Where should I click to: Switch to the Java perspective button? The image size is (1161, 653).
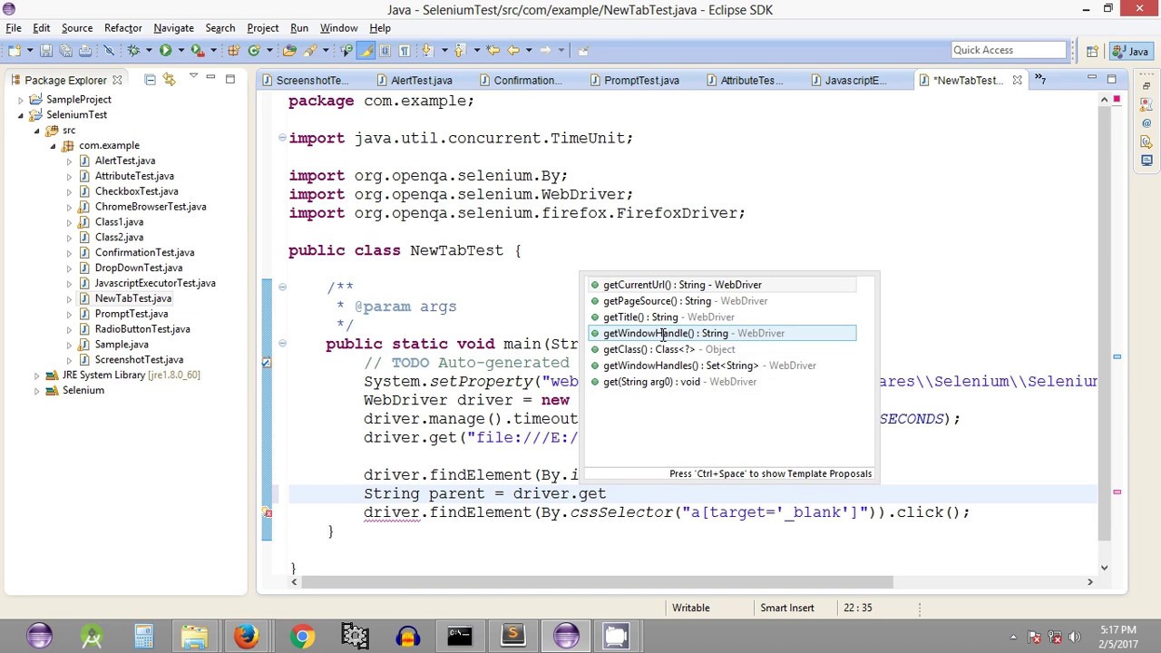pyautogui.click(x=1130, y=51)
